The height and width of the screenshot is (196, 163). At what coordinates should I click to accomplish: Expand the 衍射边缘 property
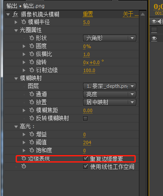tap(24, 70)
